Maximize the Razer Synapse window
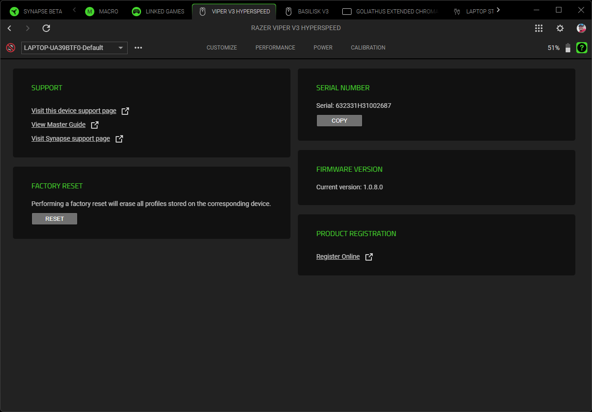The height and width of the screenshot is (412, 592). tap(559, 10)
